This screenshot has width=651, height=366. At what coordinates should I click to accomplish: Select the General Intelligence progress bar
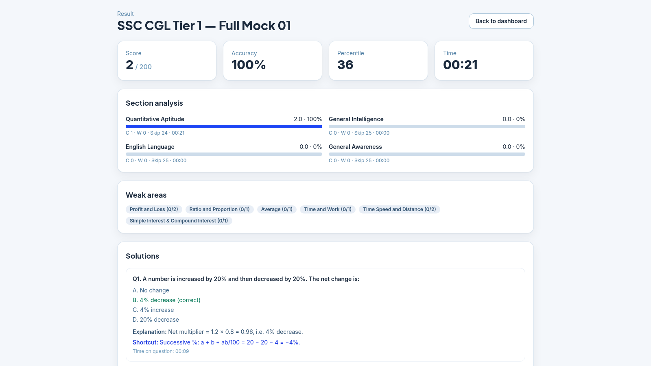(427, 126)
